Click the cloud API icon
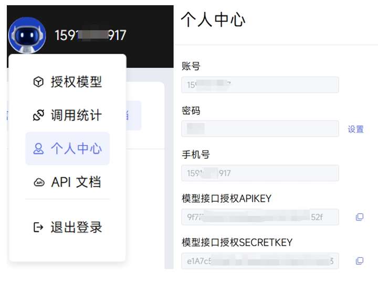378x283 pixels. (x=39, y=182)
